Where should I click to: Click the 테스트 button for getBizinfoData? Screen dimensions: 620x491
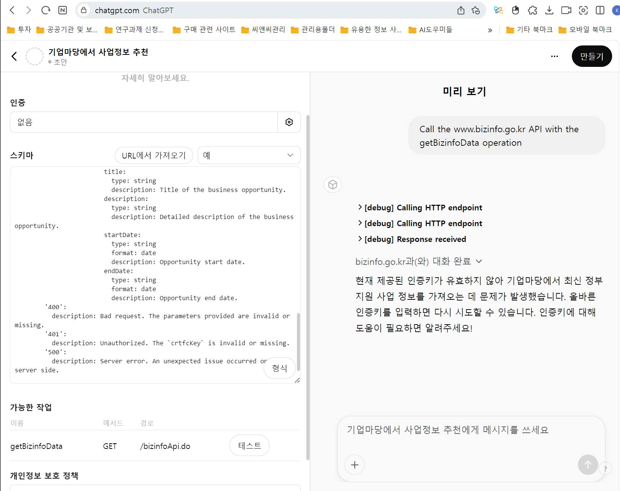point(249,446)
